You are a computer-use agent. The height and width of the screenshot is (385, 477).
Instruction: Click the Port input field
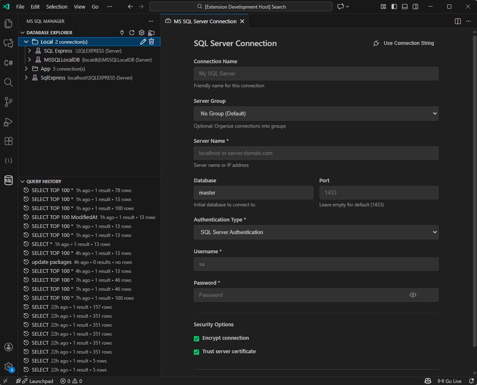pos(379,193)
